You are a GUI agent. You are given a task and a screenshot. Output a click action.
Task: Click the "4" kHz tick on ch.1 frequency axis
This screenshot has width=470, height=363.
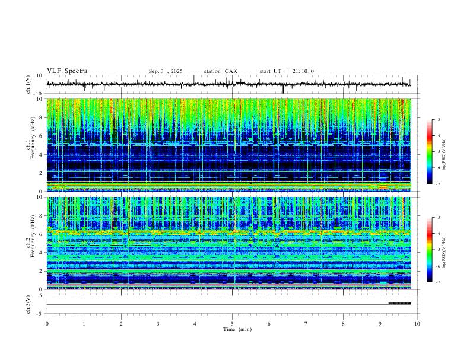42,155
